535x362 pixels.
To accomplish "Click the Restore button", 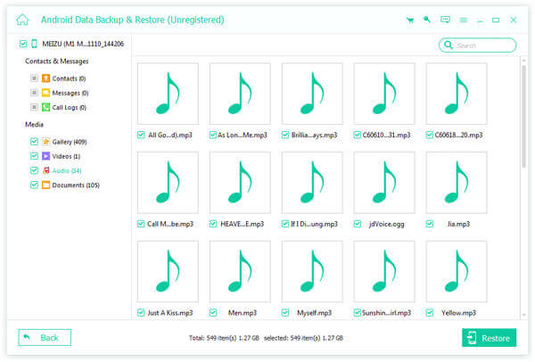I will tap(489, 338).
